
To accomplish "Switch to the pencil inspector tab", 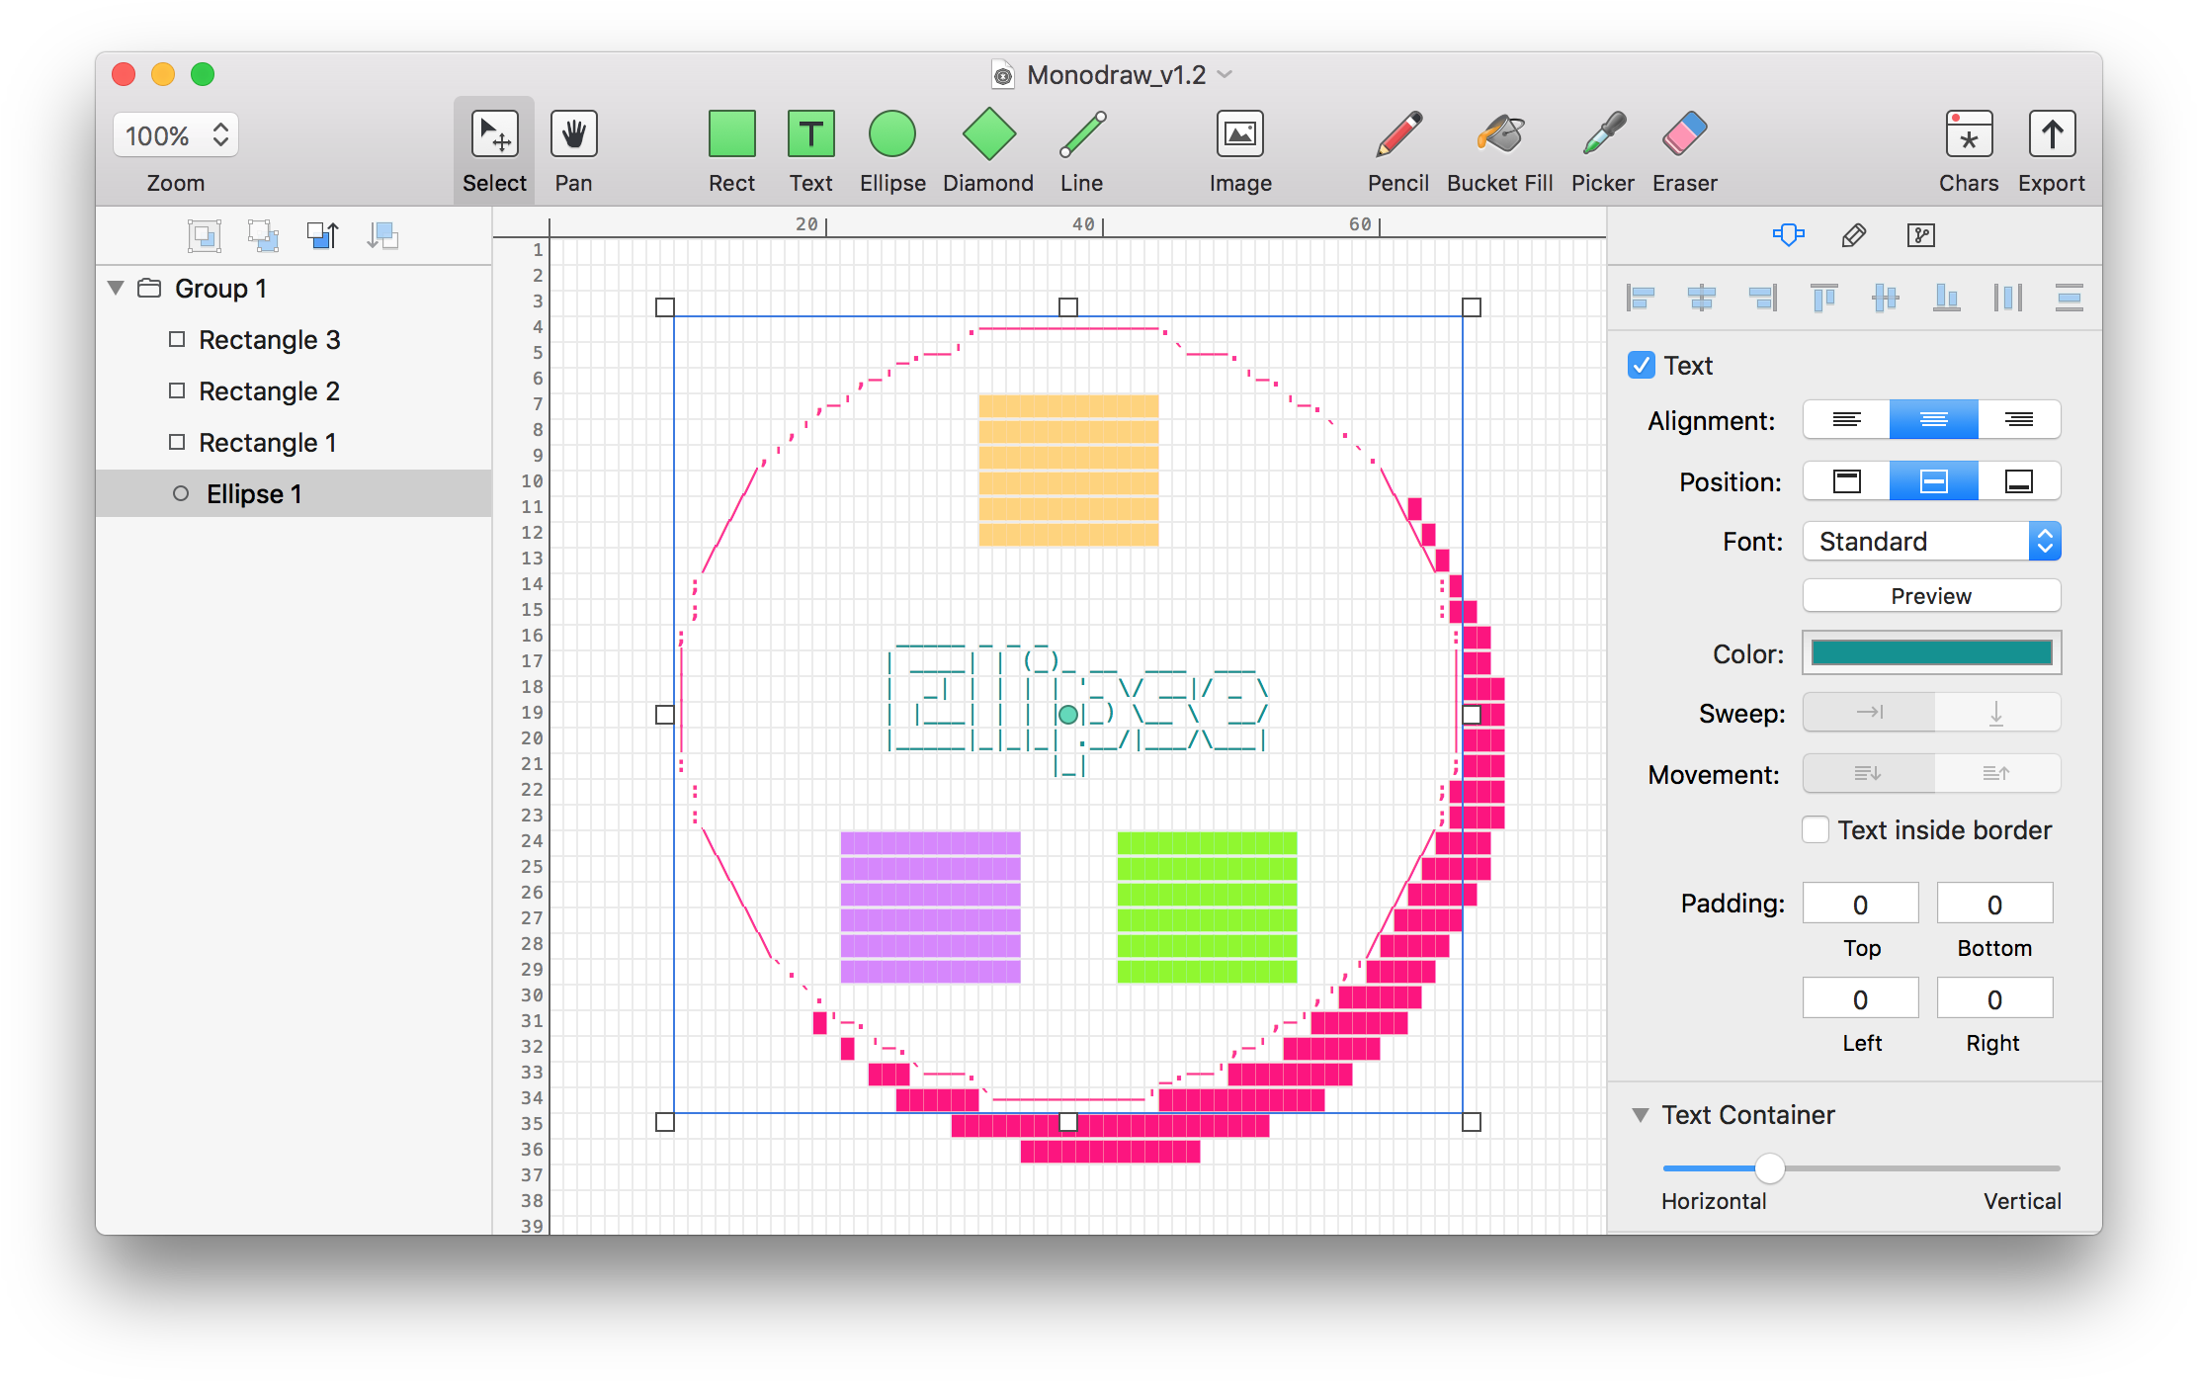I will click(x=1854, y=235).
